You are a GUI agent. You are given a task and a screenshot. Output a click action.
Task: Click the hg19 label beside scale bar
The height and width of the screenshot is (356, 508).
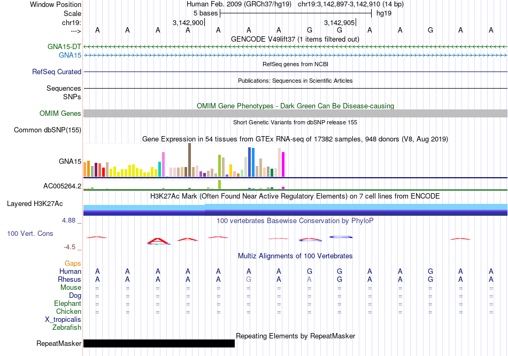pos(384,13)
